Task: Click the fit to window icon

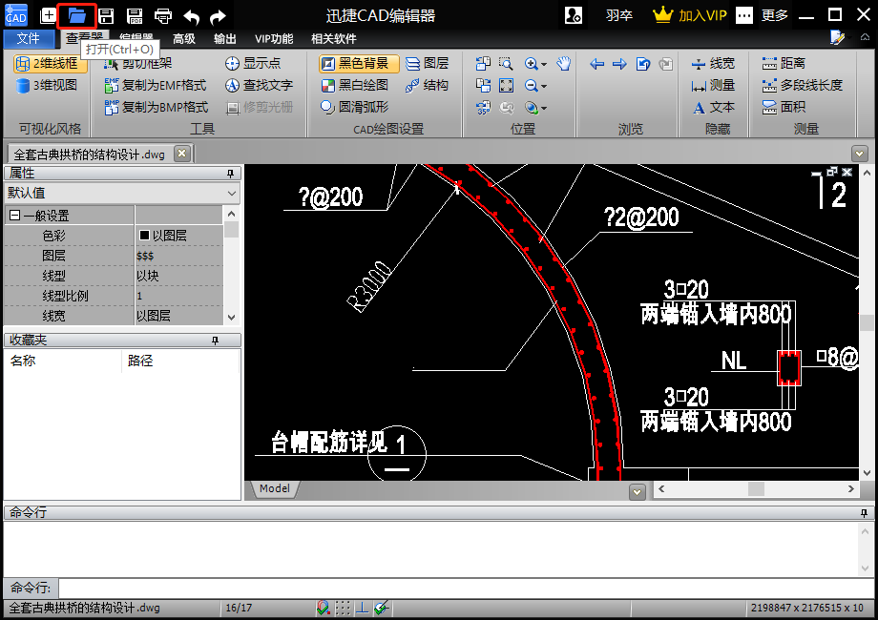Action: click(x=506, y=85)
